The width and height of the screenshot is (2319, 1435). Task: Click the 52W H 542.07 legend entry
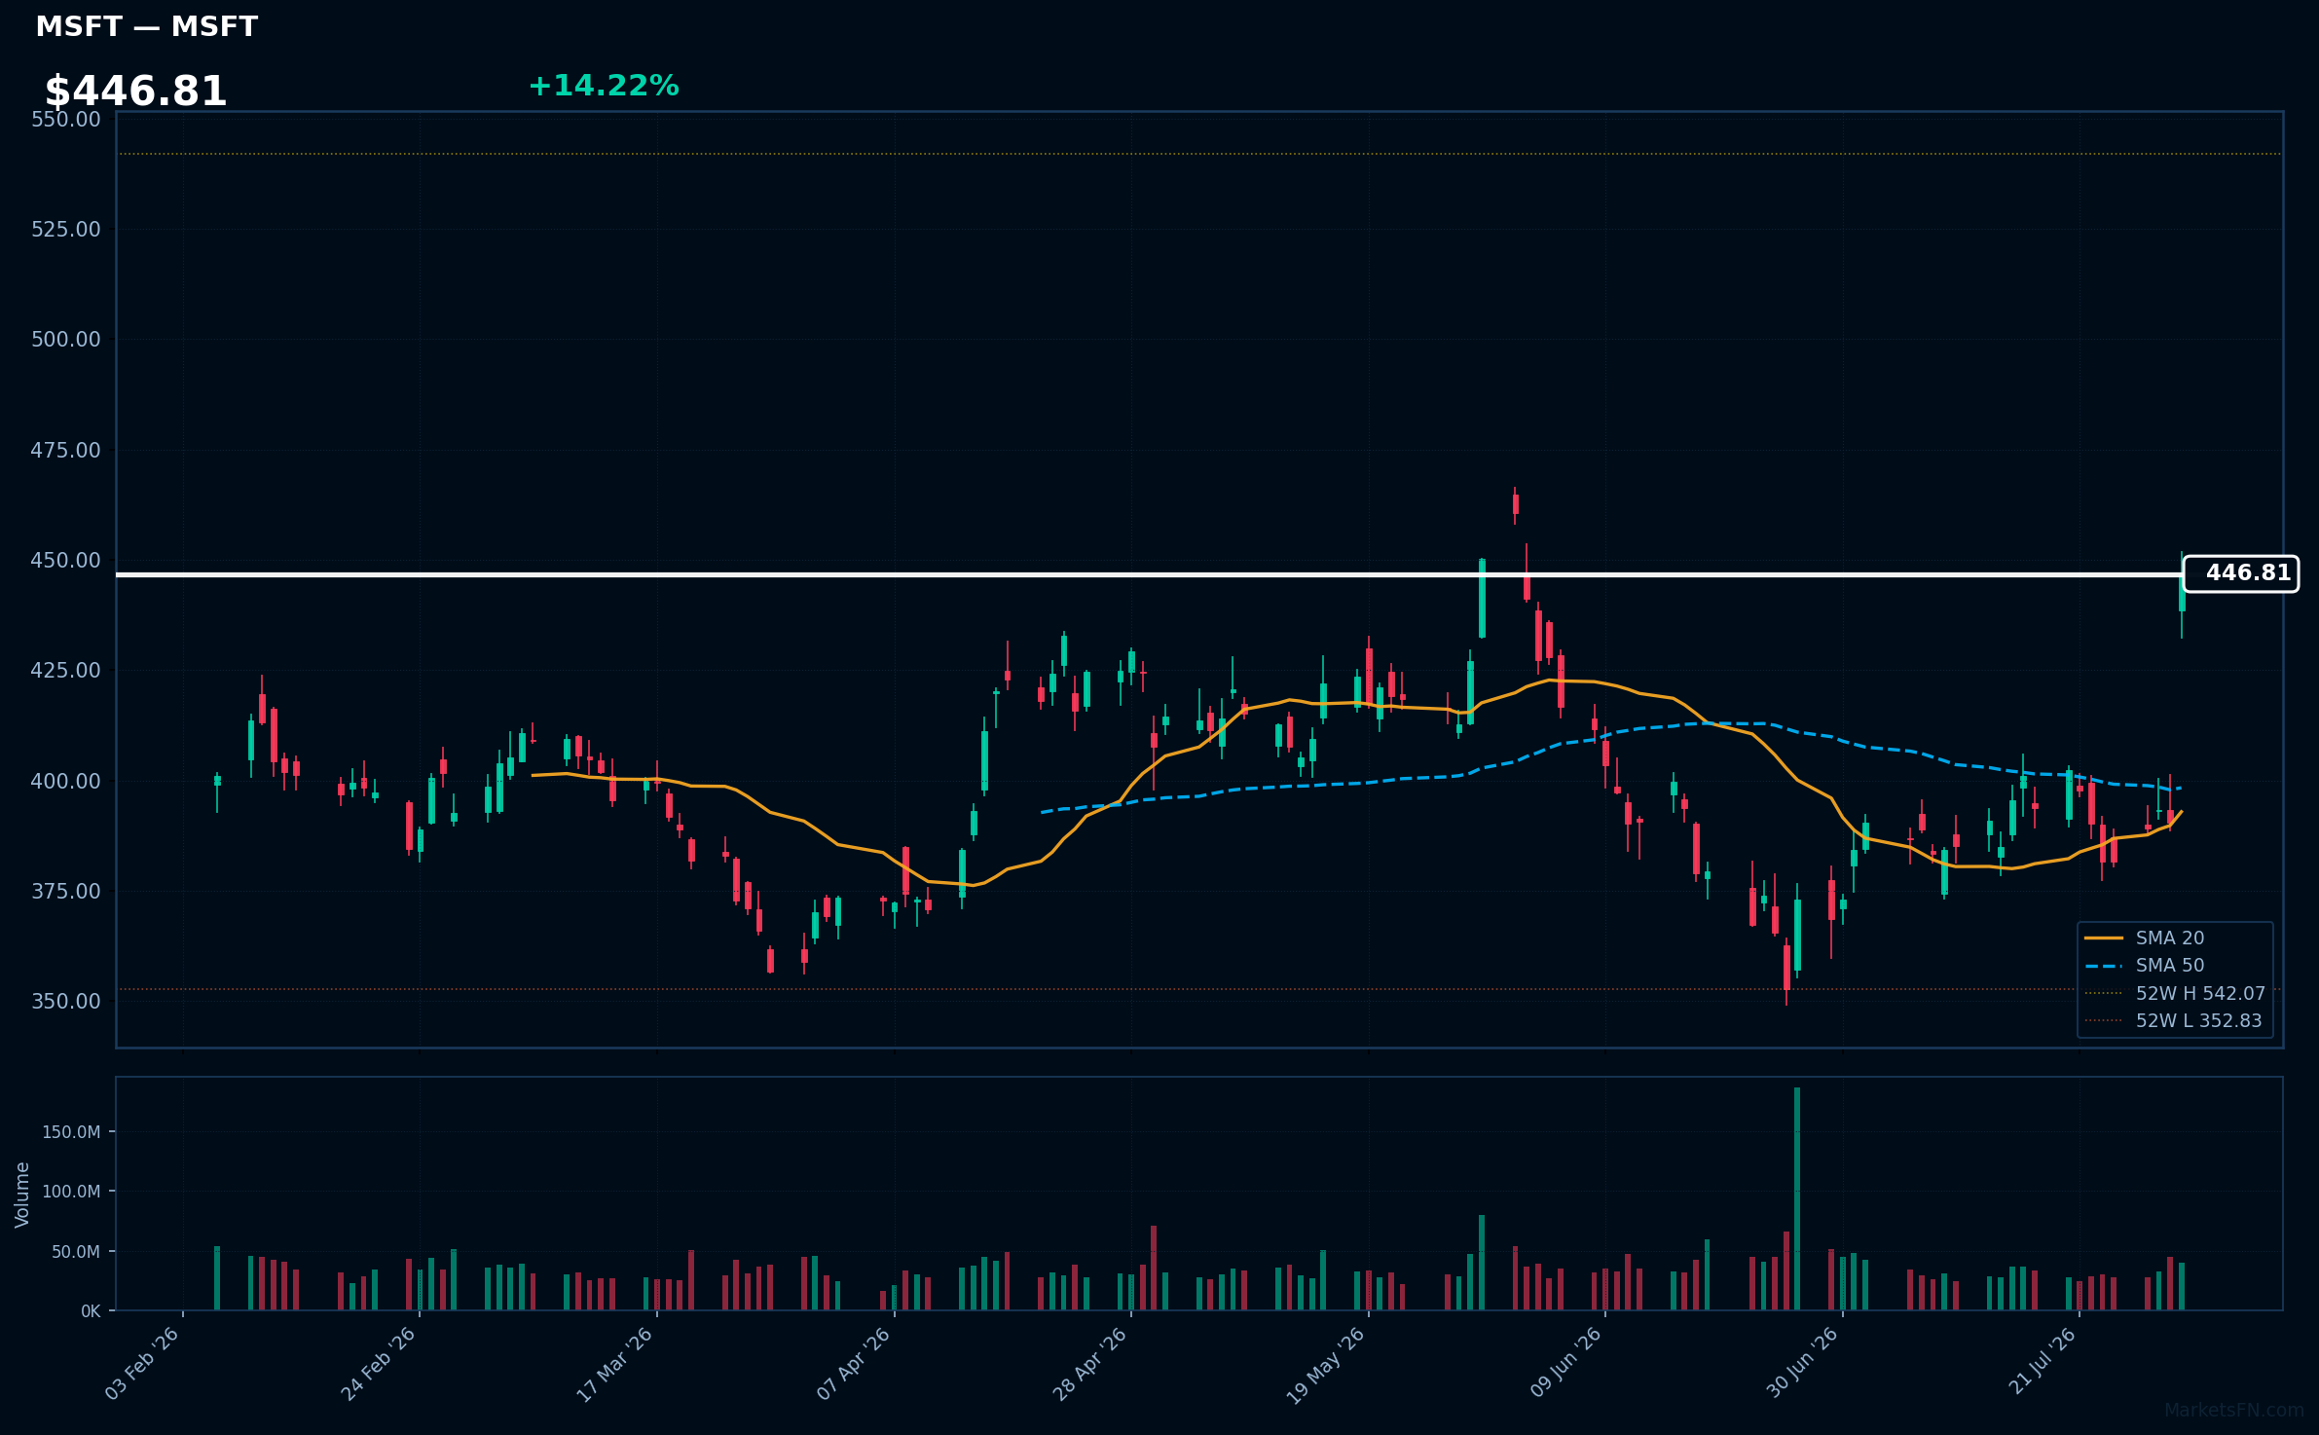[x=2175, y=993]
